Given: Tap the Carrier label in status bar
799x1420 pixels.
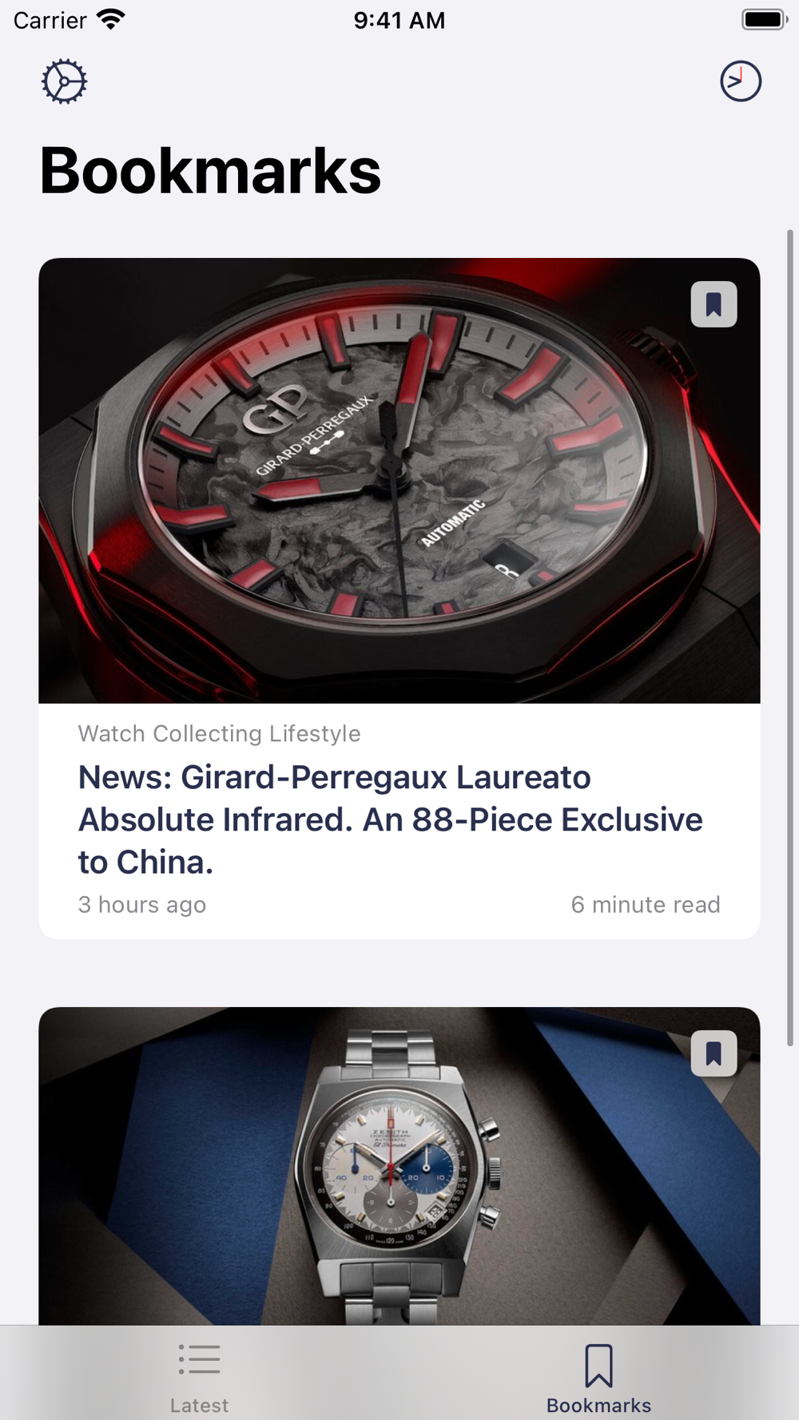Looking at the screenshot, I should pos(50,20).
